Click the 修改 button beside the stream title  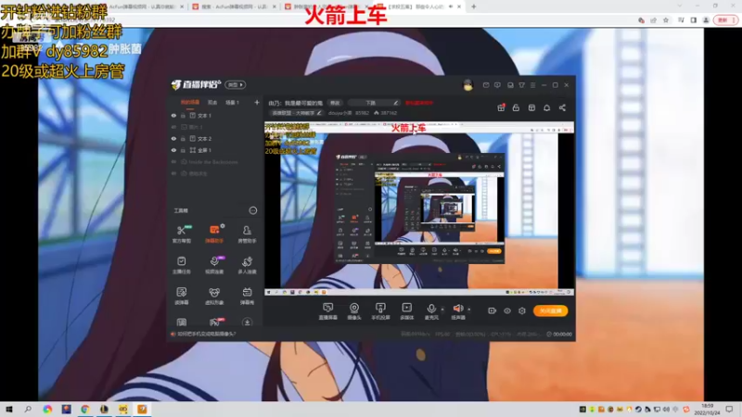point(335,103)
